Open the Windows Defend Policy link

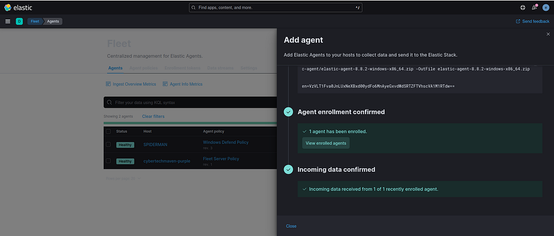coord(225,142)
